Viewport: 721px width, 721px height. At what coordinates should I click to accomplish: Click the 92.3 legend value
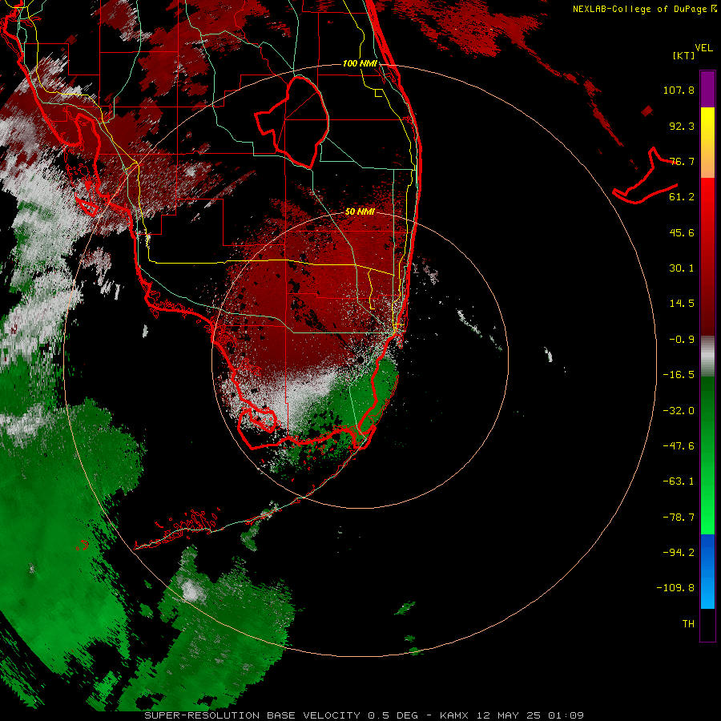point(682,126)
